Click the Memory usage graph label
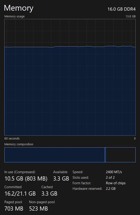The height and width of the screenshot is (215, 140). point(14,16)
